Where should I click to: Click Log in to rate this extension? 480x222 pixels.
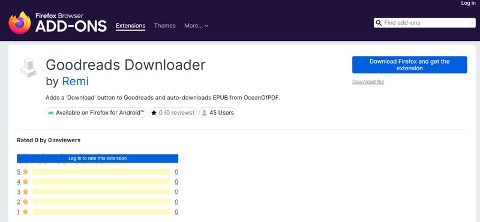(97, 158)
